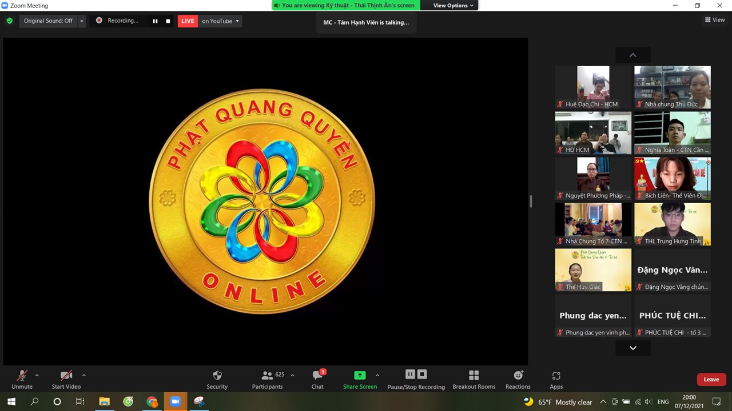Click the Phật Quang Quyền Online shared logo
Image resolution: width=732 pixels, height=411 pixels.
coord(262,201)
